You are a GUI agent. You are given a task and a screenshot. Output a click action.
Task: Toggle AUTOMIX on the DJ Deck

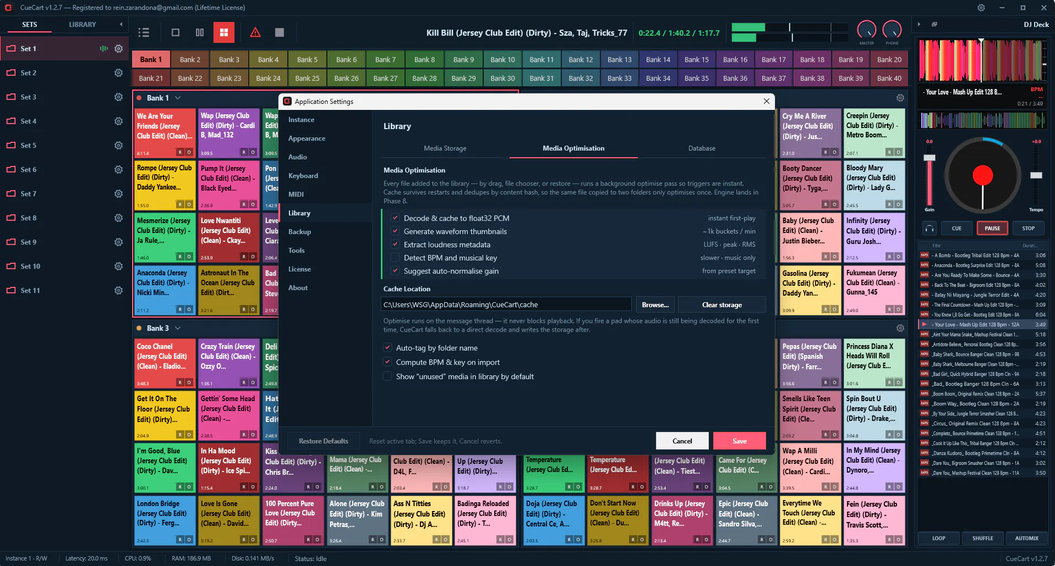point(1027,538)
